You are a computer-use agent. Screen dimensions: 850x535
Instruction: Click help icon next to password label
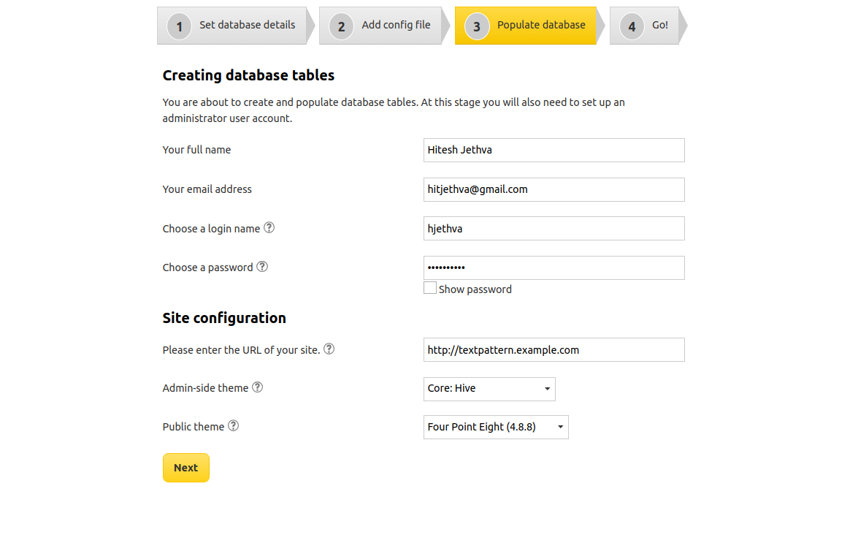click(x=262, y=267)
